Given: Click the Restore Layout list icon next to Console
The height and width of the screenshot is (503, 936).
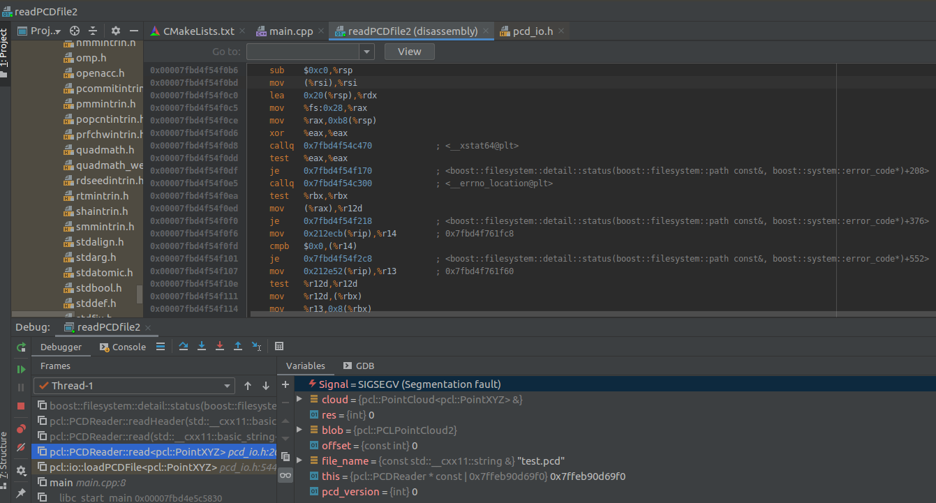Looking at the screenshot, I should 160,346.
